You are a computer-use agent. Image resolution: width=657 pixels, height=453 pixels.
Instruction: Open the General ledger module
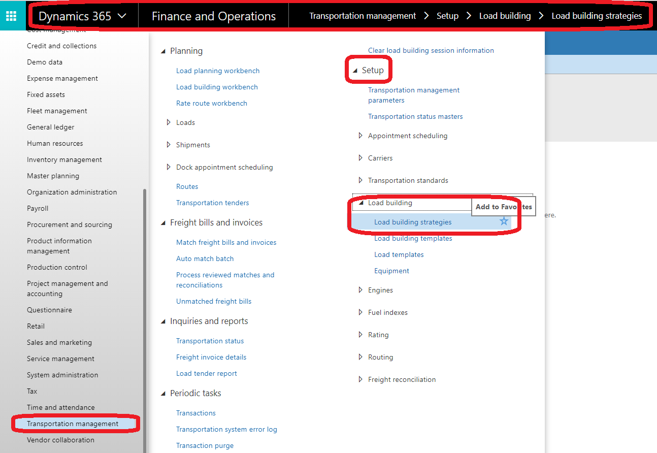[50, 127]
